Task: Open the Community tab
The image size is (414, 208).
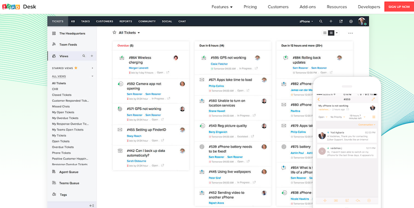Action: (x=147, y=21)
